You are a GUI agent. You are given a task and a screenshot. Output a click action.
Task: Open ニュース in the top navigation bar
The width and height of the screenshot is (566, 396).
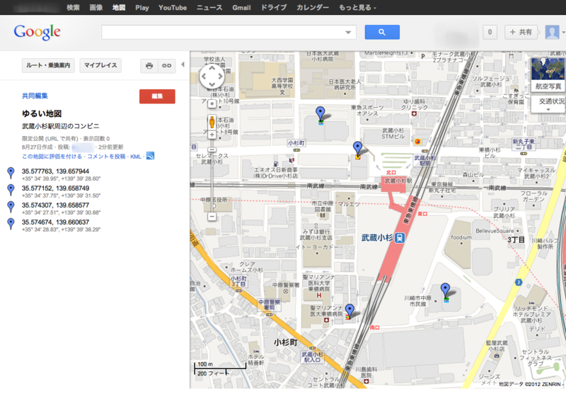(209, 7)
